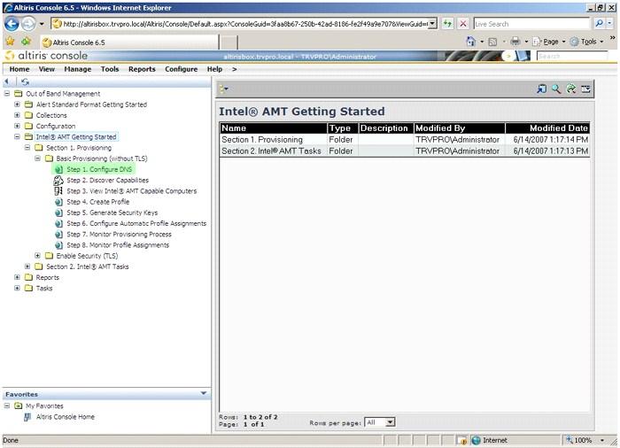Select the Altiris Console 6.5 browser tab
Screen dimensions: 620x448
click(x=129, y=42)
